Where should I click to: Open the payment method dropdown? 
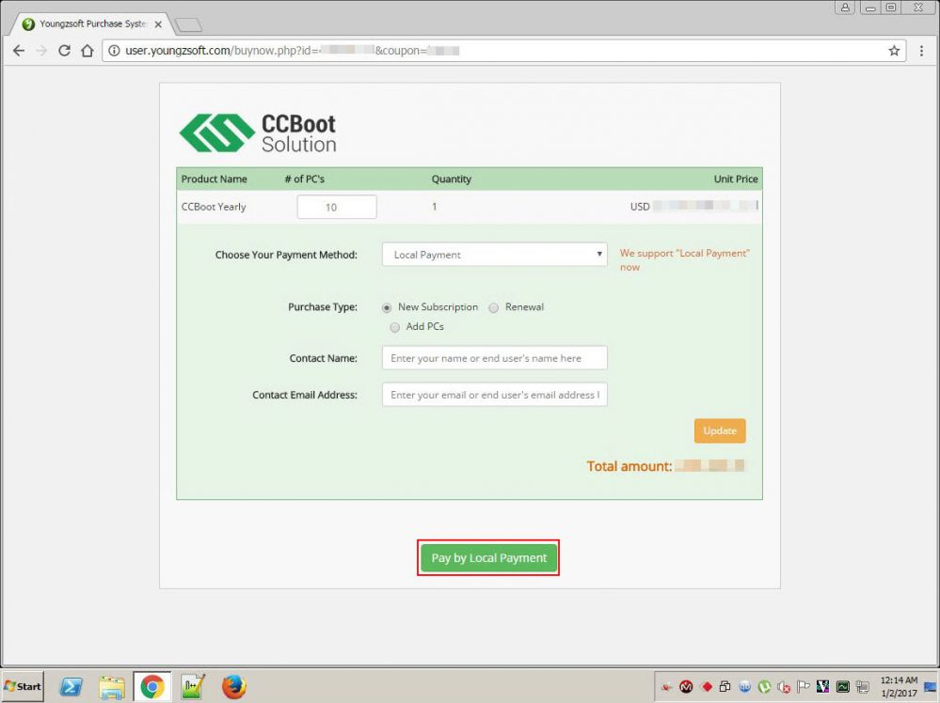(494, 255)
